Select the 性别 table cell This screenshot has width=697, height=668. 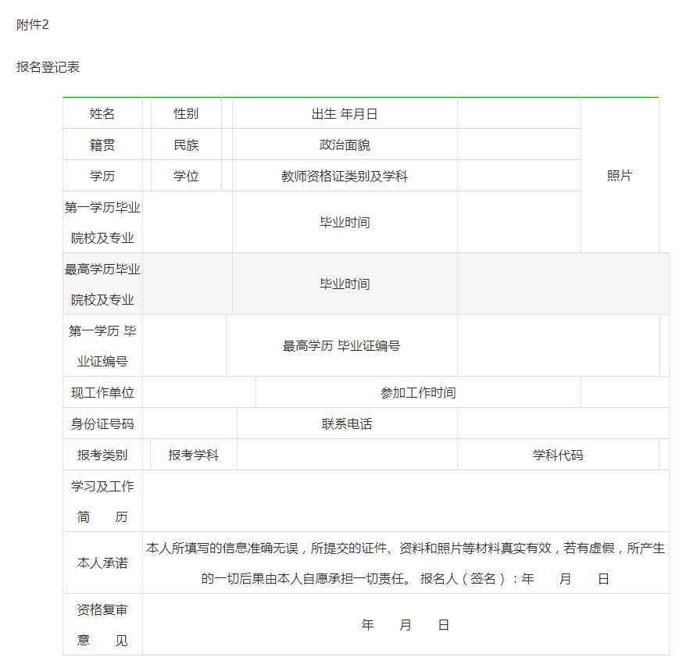(186, 113)
